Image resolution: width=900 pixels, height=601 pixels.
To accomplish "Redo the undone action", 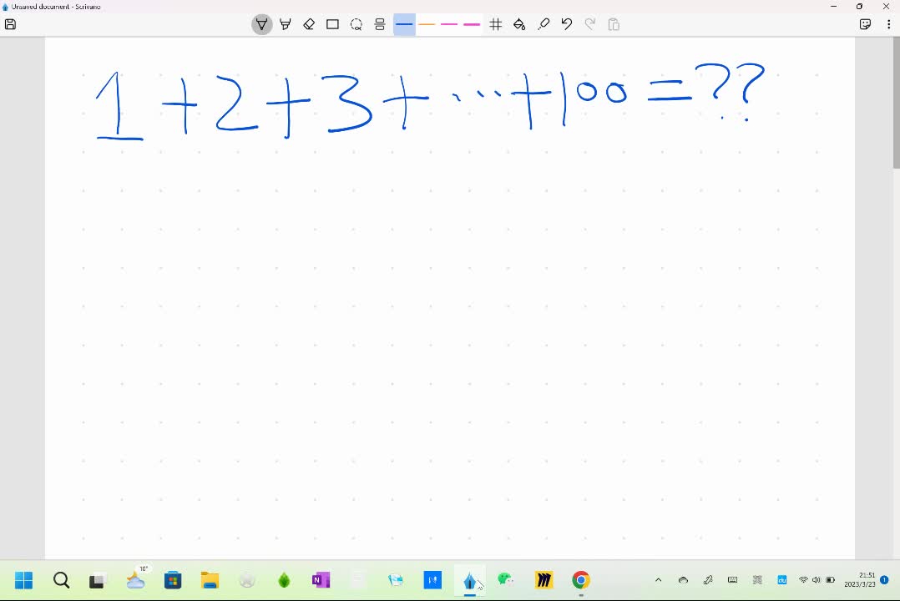I will [x=590, y=24].
